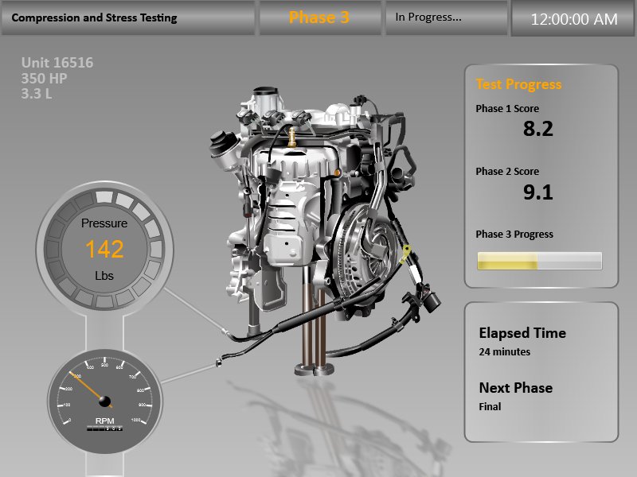Click the Test Progress heading
Image resolution: width=637 pixels, height=477 pixels.
pos(518,84)
